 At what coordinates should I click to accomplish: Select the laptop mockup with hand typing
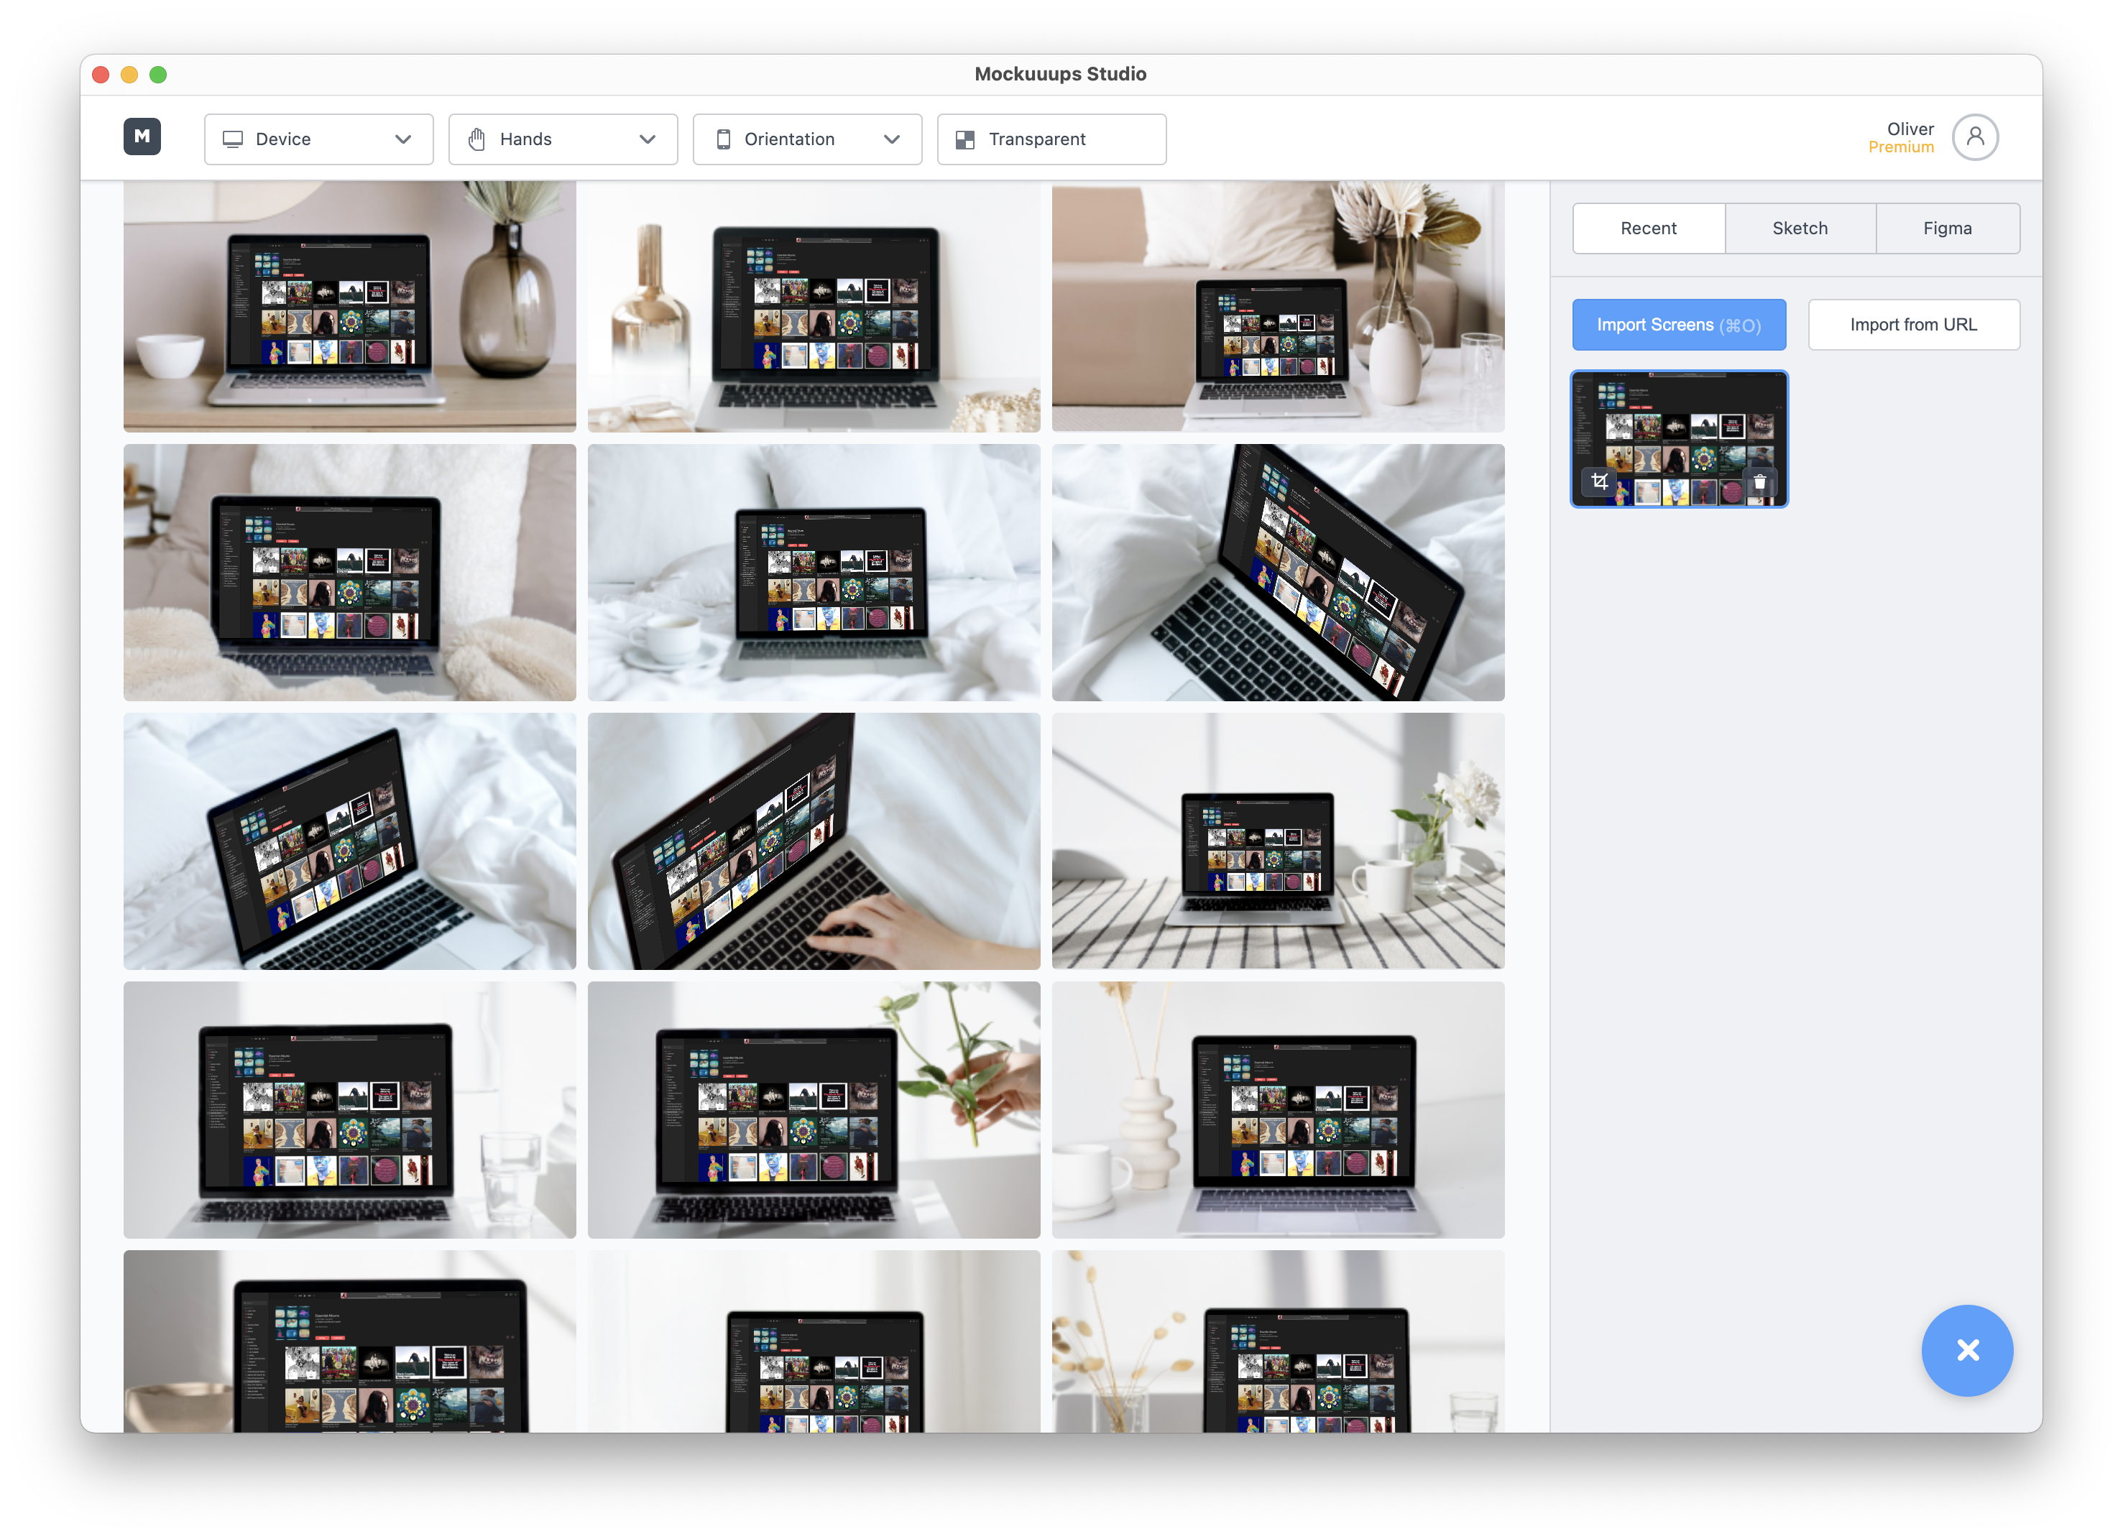[x=814, y=841]
